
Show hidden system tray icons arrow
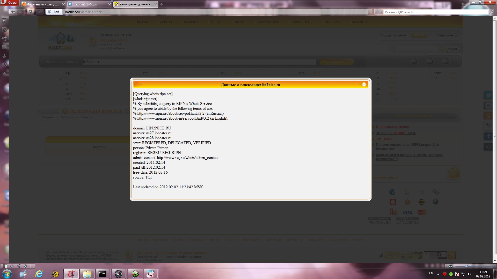coord(438,274)
